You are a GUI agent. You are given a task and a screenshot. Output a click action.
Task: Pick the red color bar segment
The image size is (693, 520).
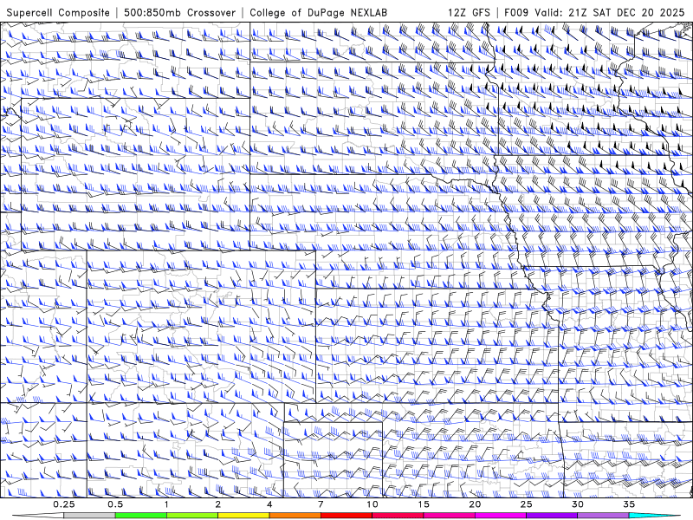346,516
